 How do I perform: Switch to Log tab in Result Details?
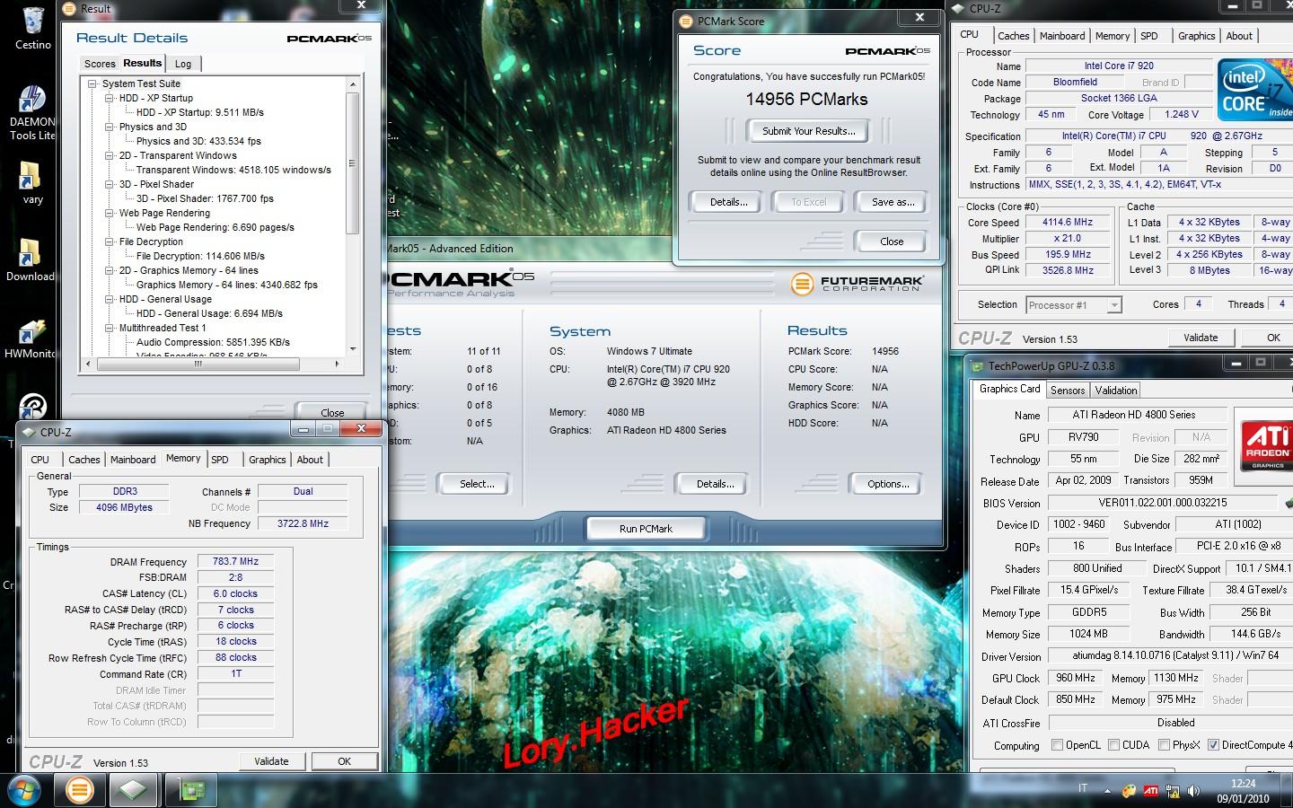pyautogui.click(x=183, y=64)
